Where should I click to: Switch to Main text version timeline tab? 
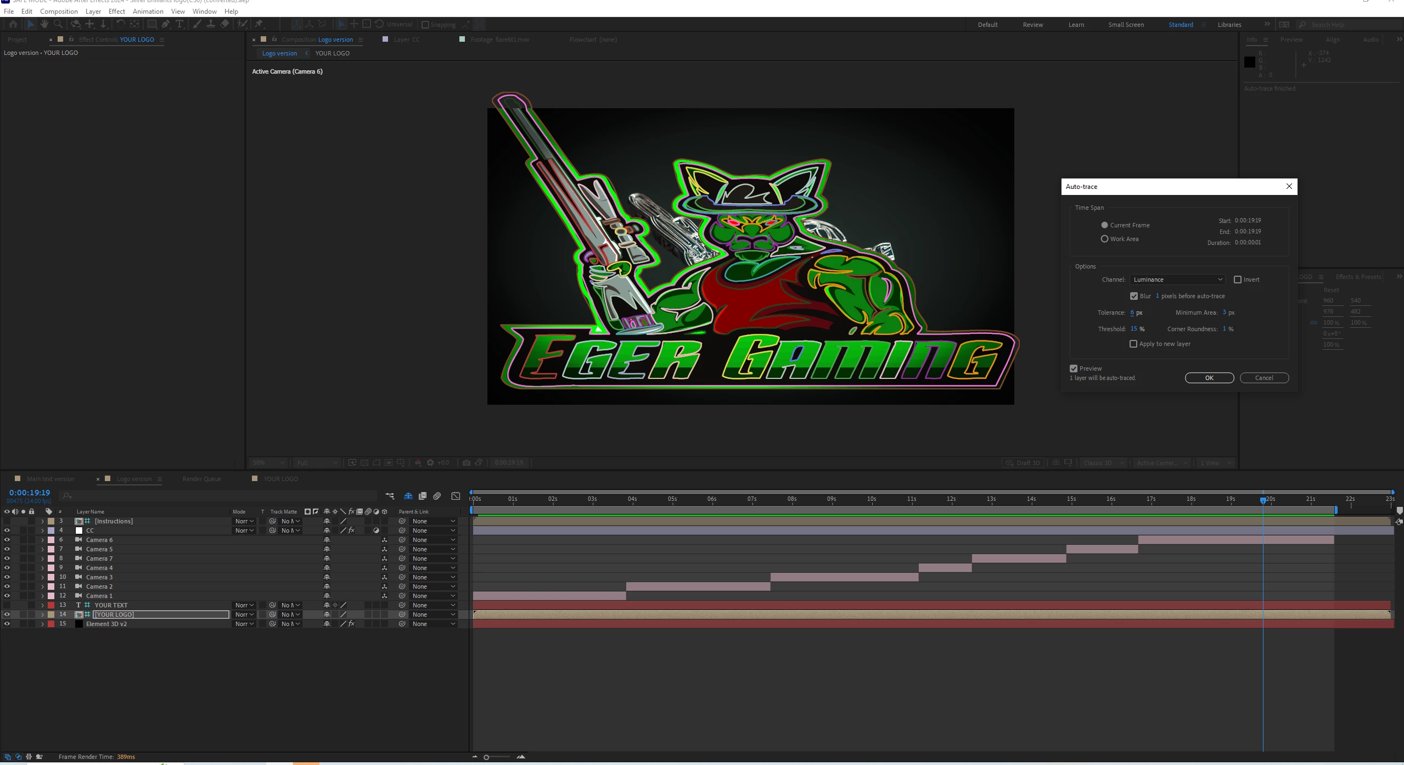pyautogui.click(x=50, y=479)
